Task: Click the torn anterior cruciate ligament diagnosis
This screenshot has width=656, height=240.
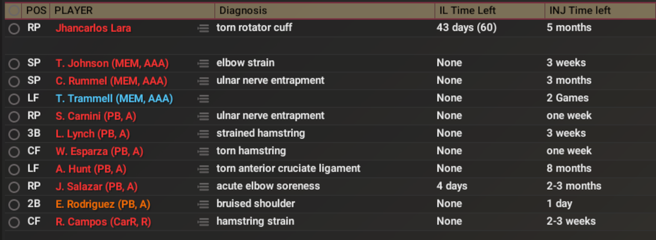Action: tap(288, 168)
